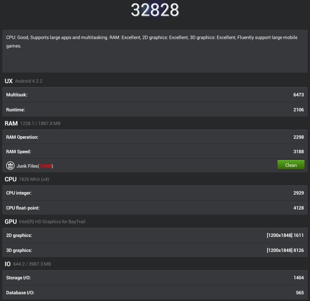This screenshot has width=310, height=301.
Task: Select the CPU integer score row
Action: coord(155,193)
